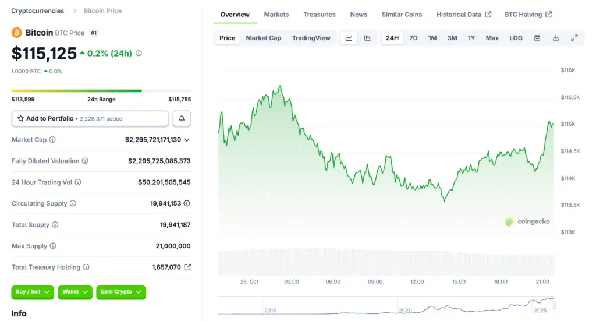Click the Market Cap info icon
Viewport: 596px width, 321px height.
click(52, 140)
